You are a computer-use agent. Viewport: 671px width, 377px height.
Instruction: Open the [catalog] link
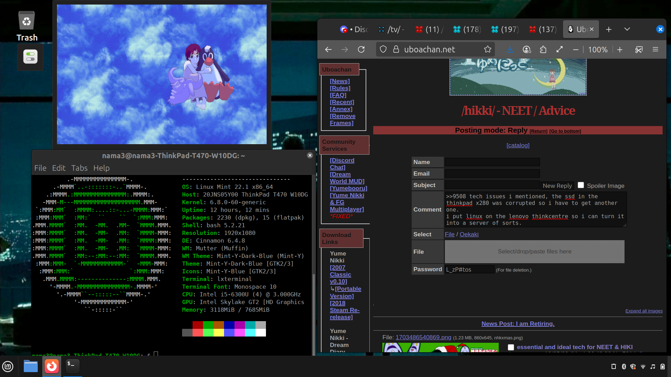pyautogui.click(x=518, y=145)
